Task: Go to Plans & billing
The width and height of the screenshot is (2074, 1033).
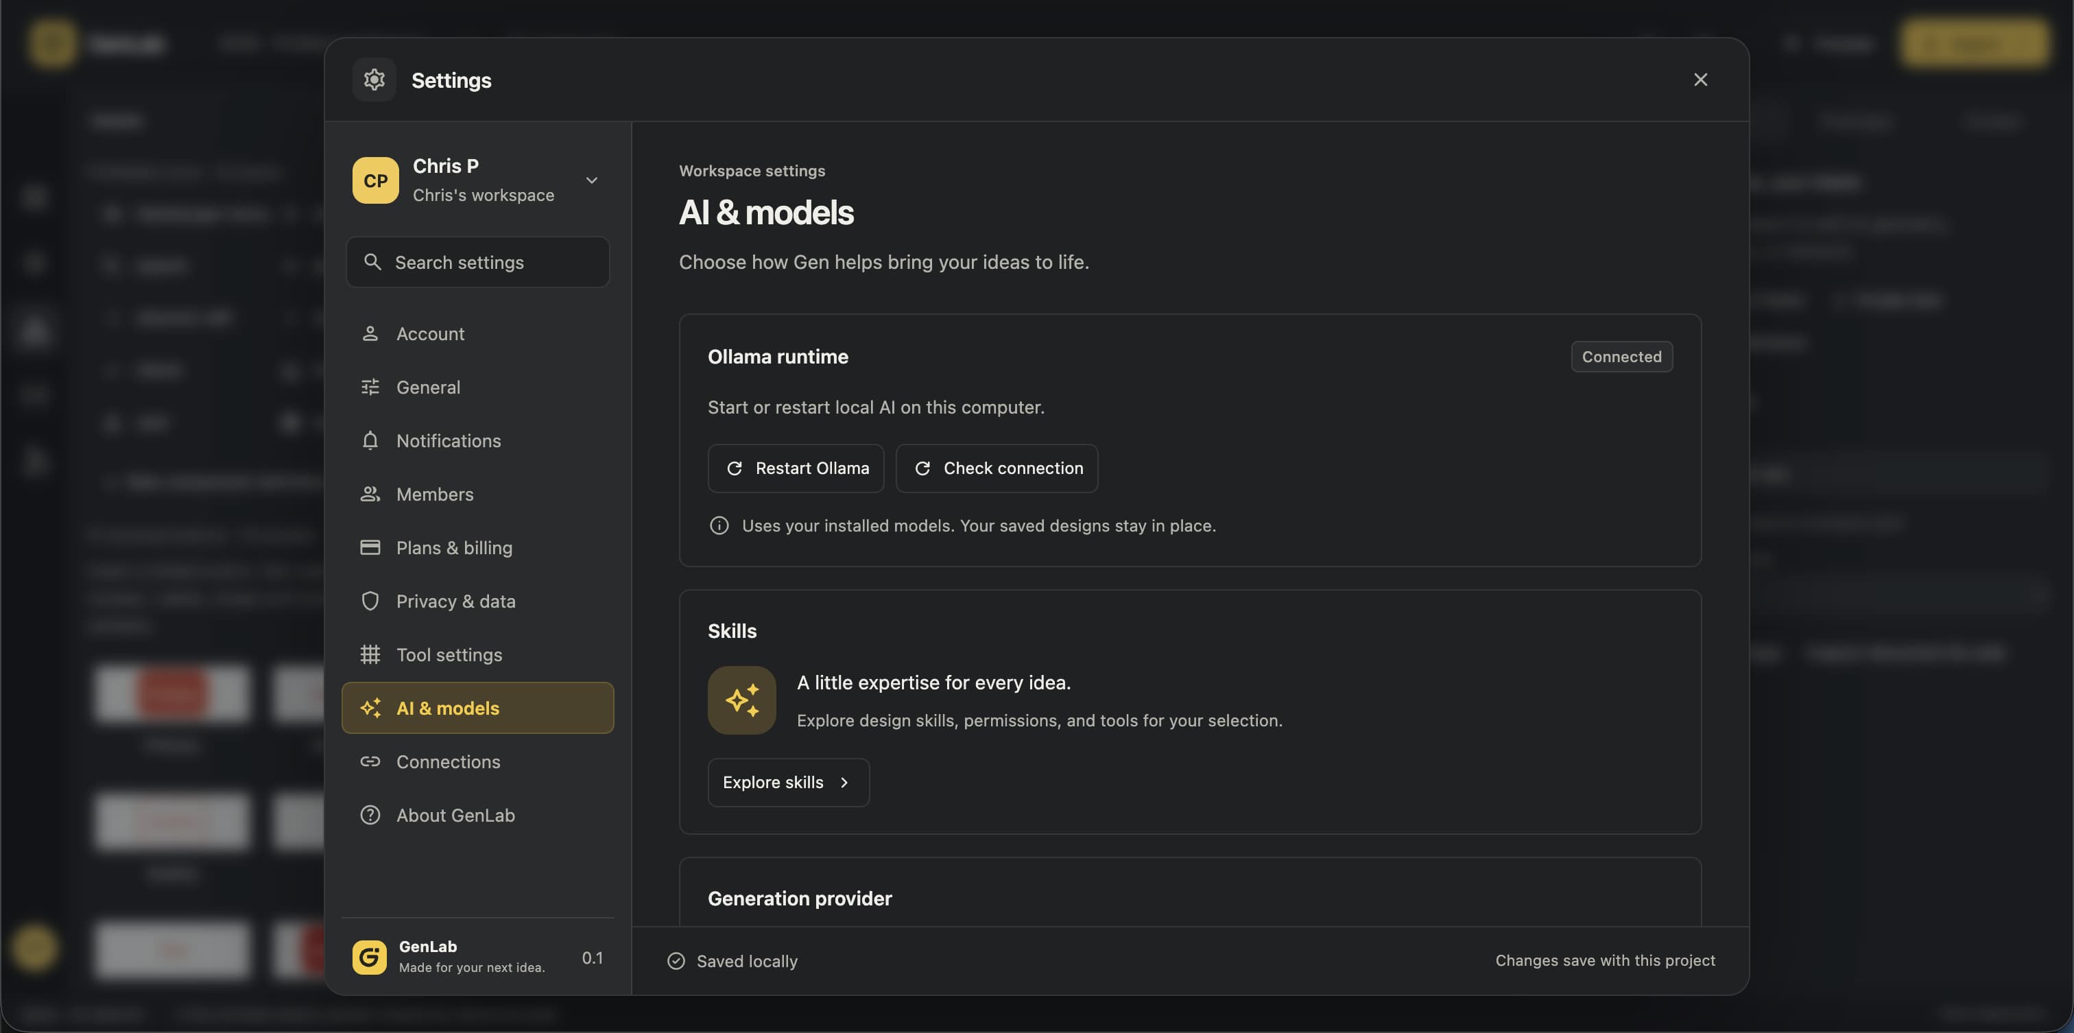Action: coord(477,547)
